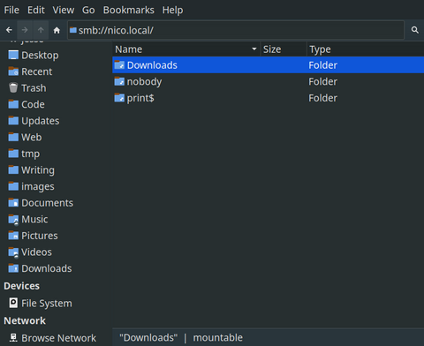Open Code bookmark label
The height and width of the screenshot is (346, 424).
point(33,104)
